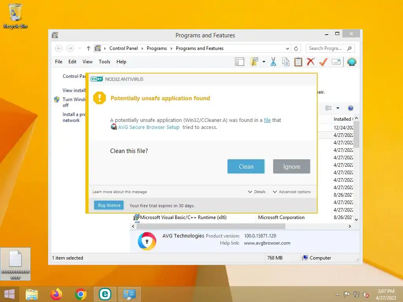Expand the arrow after Programs breadcrumb
The width and height of the screenshot is (403, 302).
172,48
